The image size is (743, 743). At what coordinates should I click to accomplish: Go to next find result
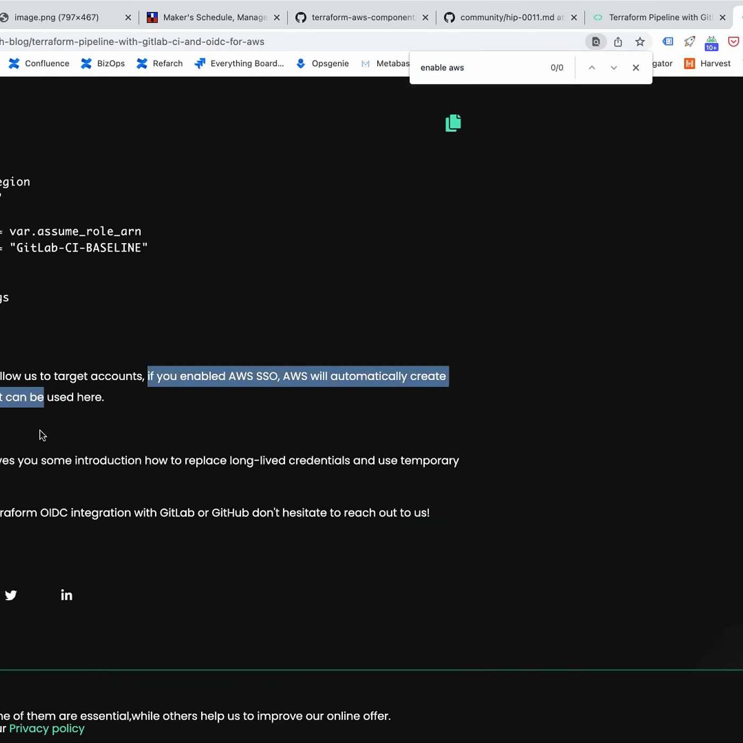pos(614,68)
